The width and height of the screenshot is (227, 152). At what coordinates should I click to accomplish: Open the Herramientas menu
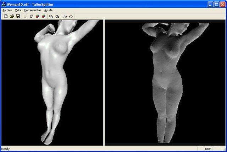[x=33, y=10]
